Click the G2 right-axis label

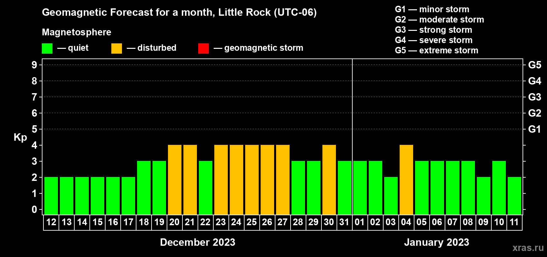tap(535, 113)
